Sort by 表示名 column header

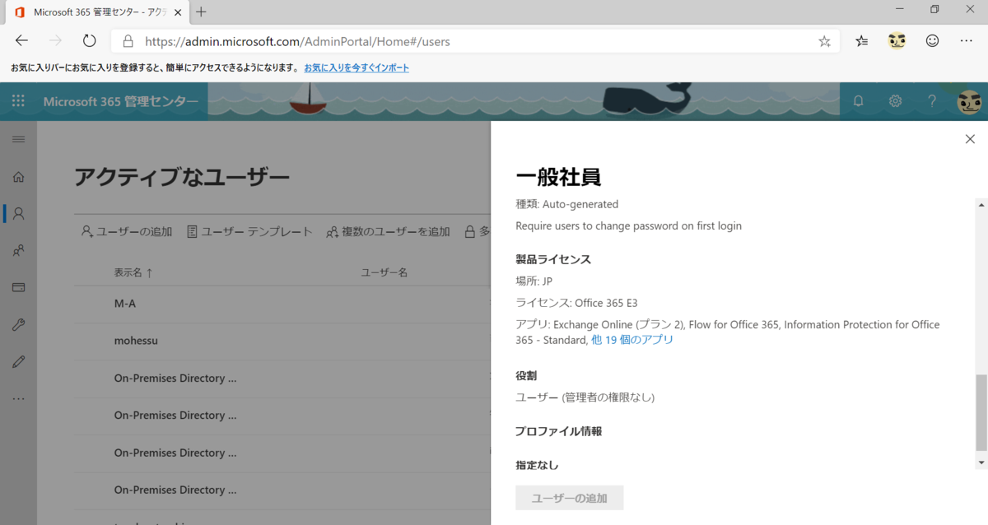[133, 272]
